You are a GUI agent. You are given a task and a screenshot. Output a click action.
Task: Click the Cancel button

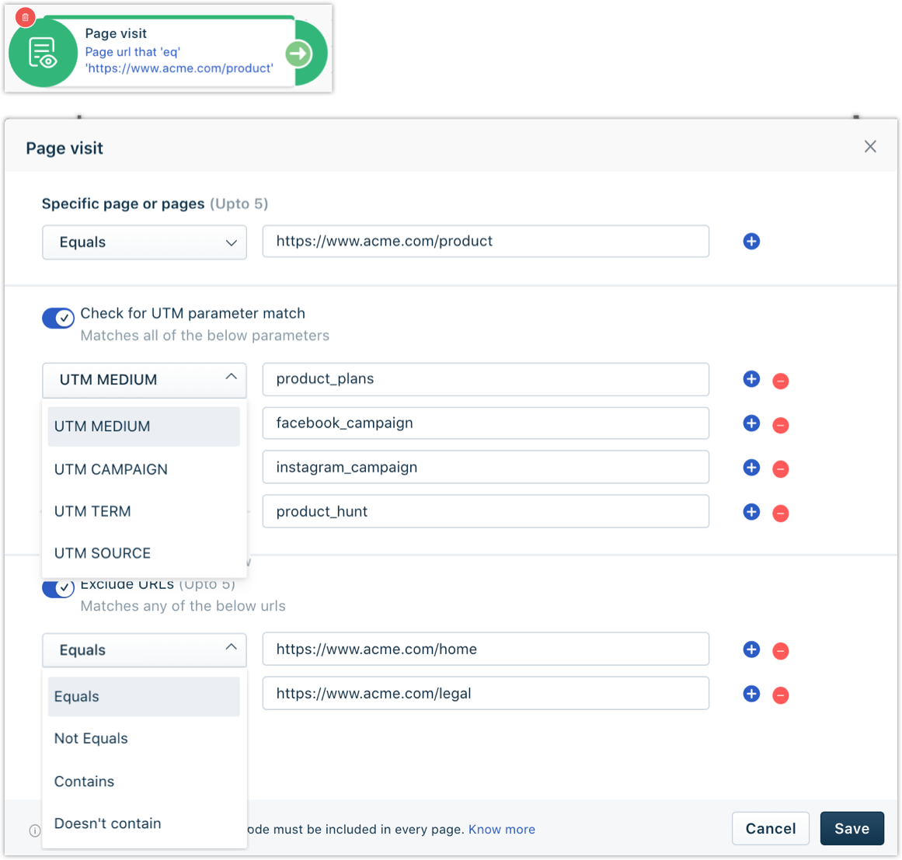coord(770,828)
